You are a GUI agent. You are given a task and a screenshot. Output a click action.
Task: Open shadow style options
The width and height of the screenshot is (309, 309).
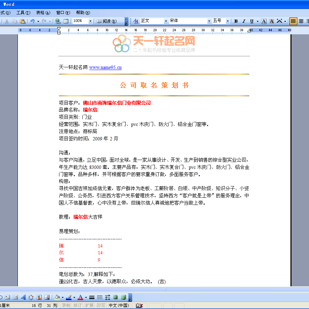pos(115,297)
